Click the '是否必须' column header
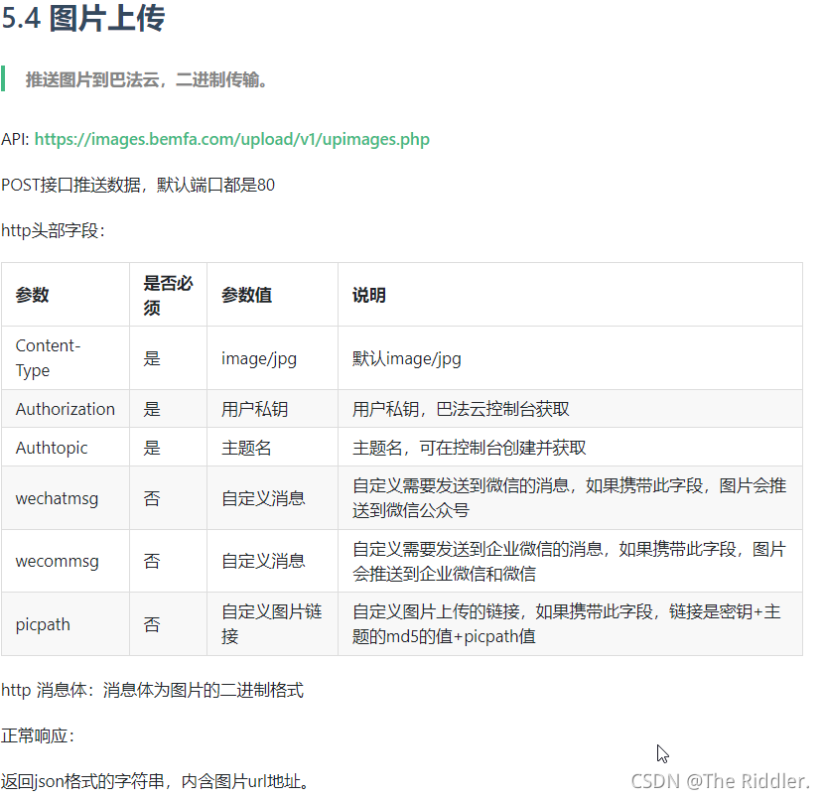This screenshot has height=799, width=824. pos(168,295)
